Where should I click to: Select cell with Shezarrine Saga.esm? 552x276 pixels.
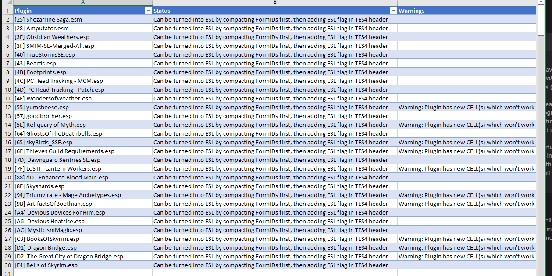point(83,19)
